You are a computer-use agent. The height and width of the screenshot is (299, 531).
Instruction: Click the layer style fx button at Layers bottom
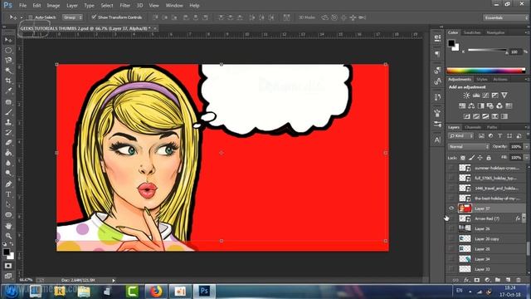pyautogui.click(x=466, y=280)
